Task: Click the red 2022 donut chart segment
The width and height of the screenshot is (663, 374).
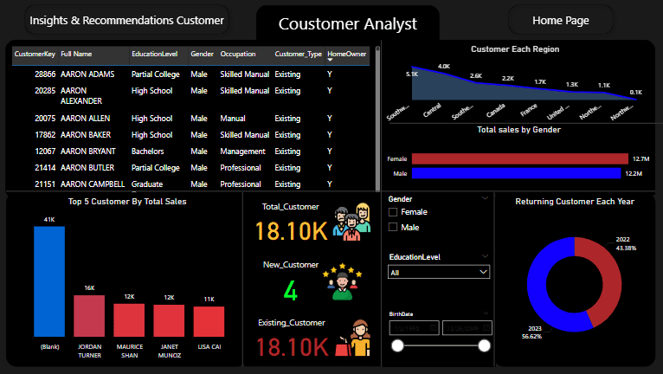Action: [606, 277]
